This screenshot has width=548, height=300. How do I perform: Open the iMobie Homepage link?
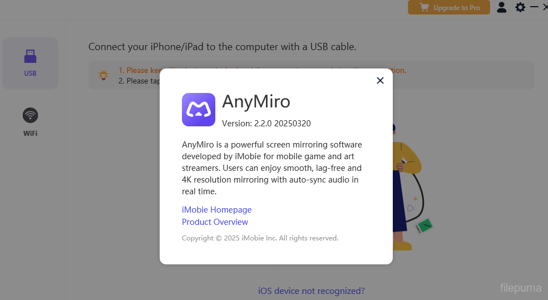[x=216, y=210]
